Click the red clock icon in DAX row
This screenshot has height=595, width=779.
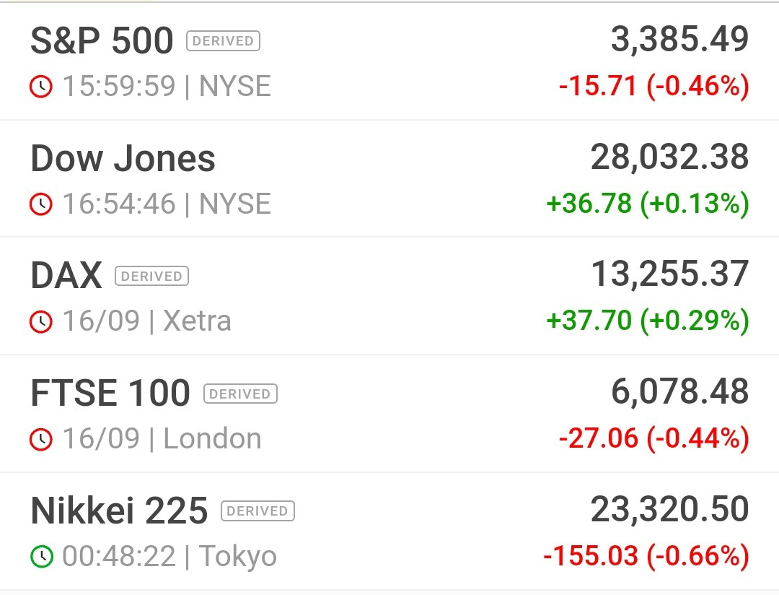(40, 321)
